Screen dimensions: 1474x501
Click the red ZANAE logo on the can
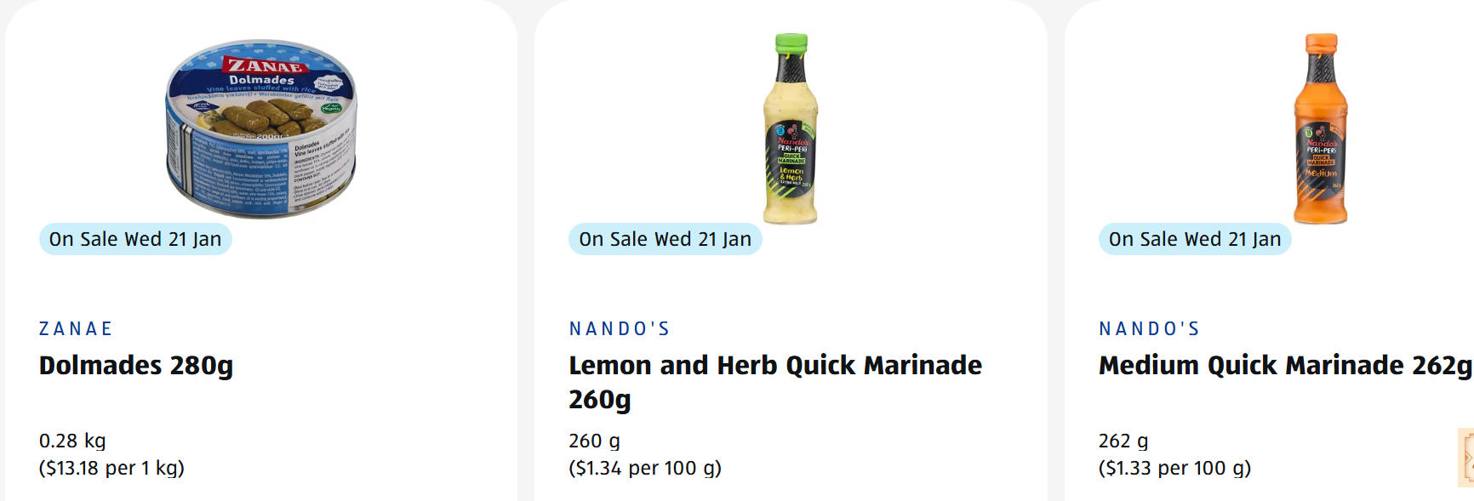tap(265, 65)
